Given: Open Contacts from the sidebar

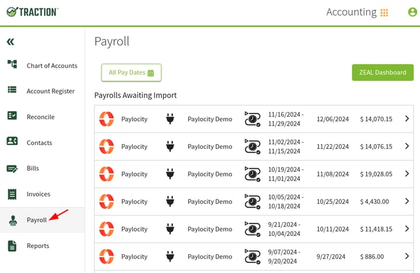Looking at the screenshot, I should 39,142.
